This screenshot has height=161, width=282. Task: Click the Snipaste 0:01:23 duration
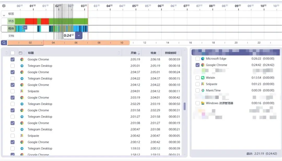256,84
